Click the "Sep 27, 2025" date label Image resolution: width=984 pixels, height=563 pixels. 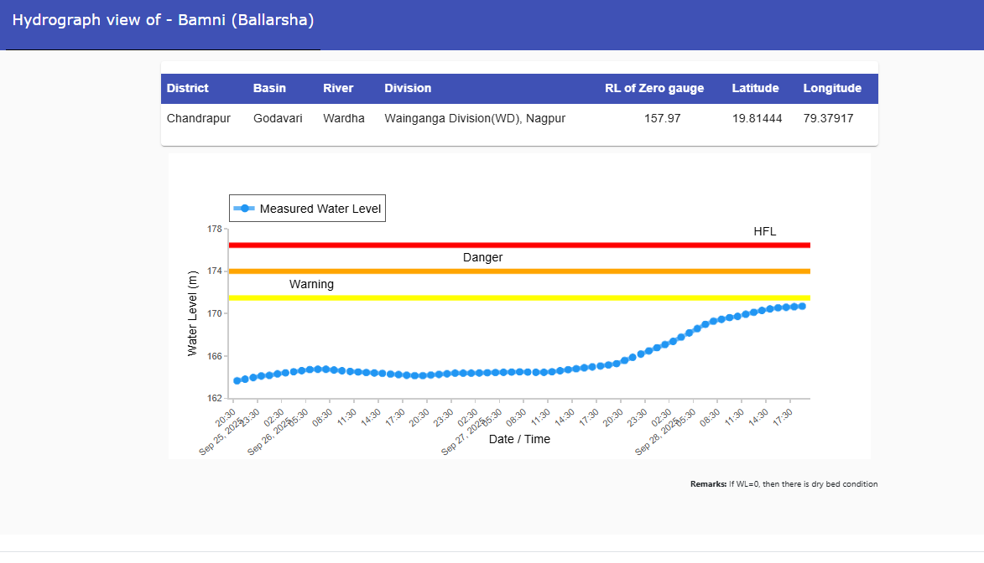(x=462, y=437)
